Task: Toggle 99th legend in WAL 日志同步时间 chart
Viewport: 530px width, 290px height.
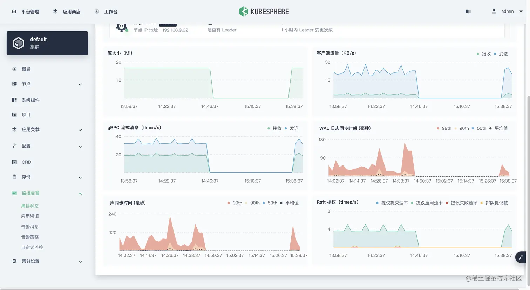Action: [444, 128]
